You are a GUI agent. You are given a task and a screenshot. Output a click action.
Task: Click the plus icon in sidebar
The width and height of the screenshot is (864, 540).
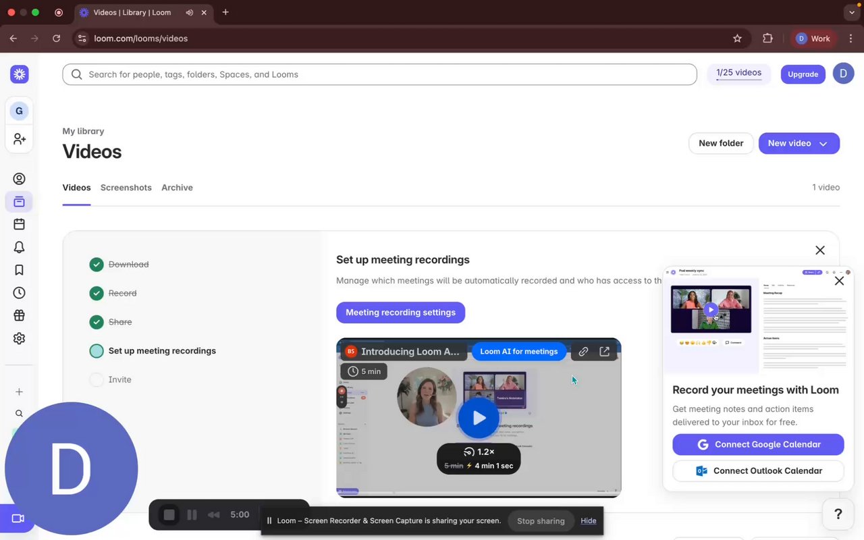19,391
